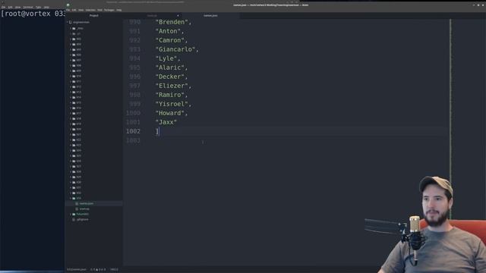Select names.json in the project tree
Image resolution: width=486 pixels, height=273 pixels.
(x=87, y=203)
